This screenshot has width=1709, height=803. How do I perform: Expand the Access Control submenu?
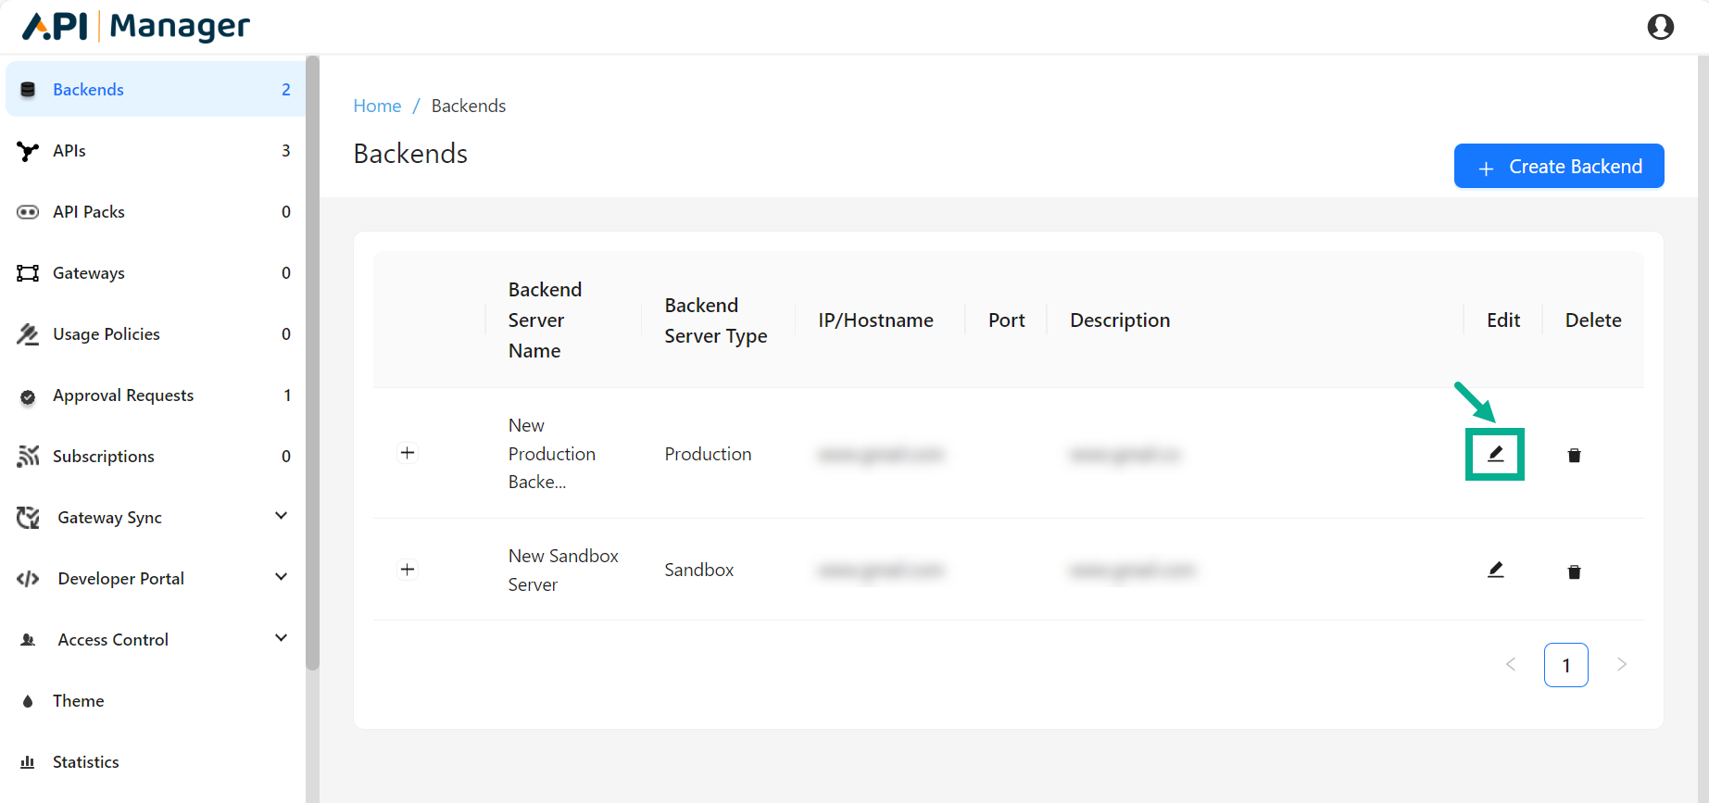coord(281,638)
